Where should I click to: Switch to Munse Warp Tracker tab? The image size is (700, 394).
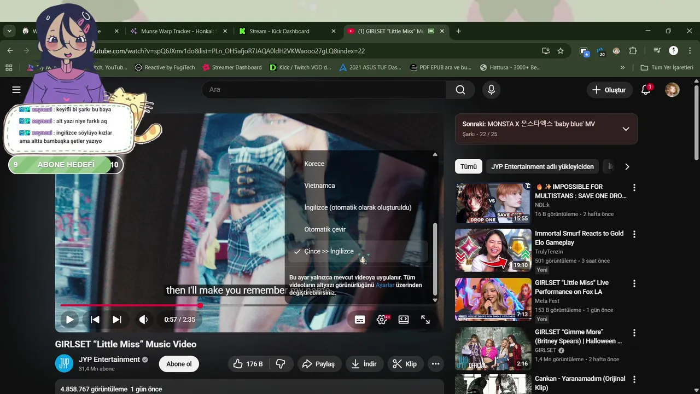(178, 31)
